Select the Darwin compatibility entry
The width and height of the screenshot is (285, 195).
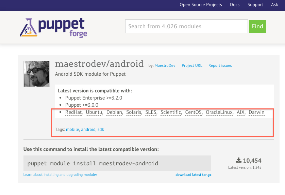[256, 112]
